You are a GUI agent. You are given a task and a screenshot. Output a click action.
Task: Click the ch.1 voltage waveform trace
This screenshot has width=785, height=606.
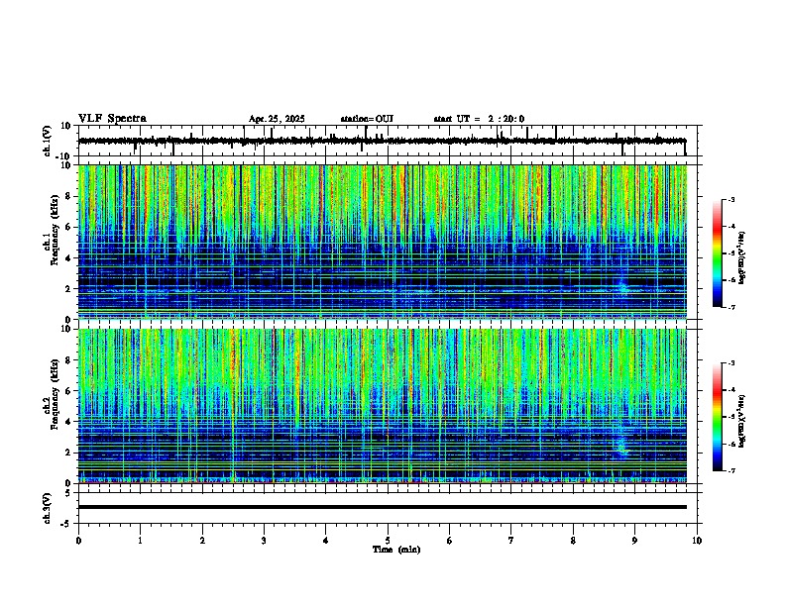382,141
